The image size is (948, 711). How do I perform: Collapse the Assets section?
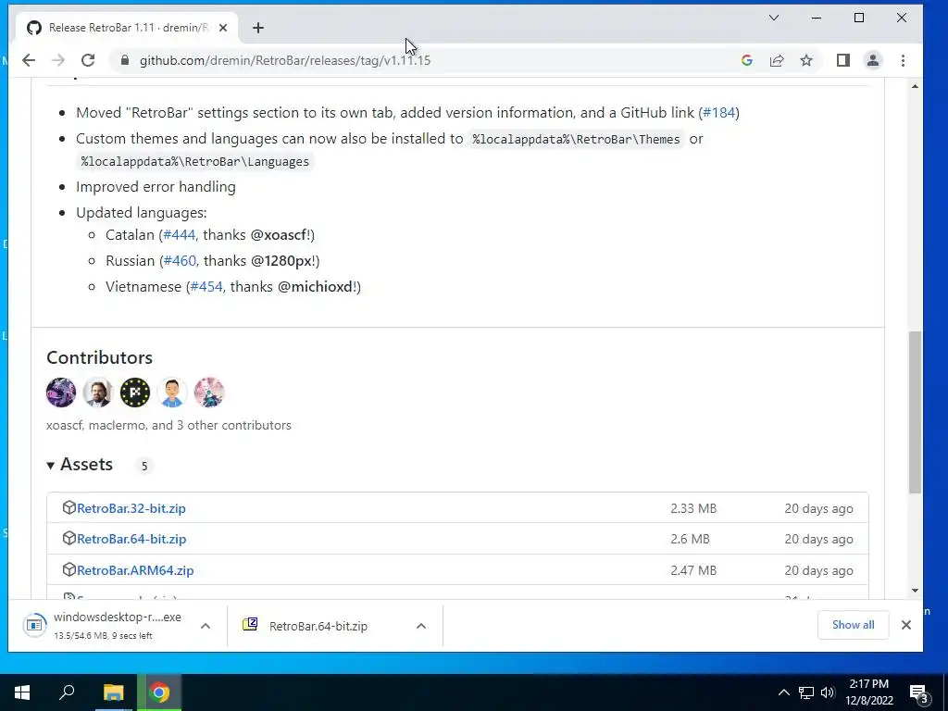(80, 465)
